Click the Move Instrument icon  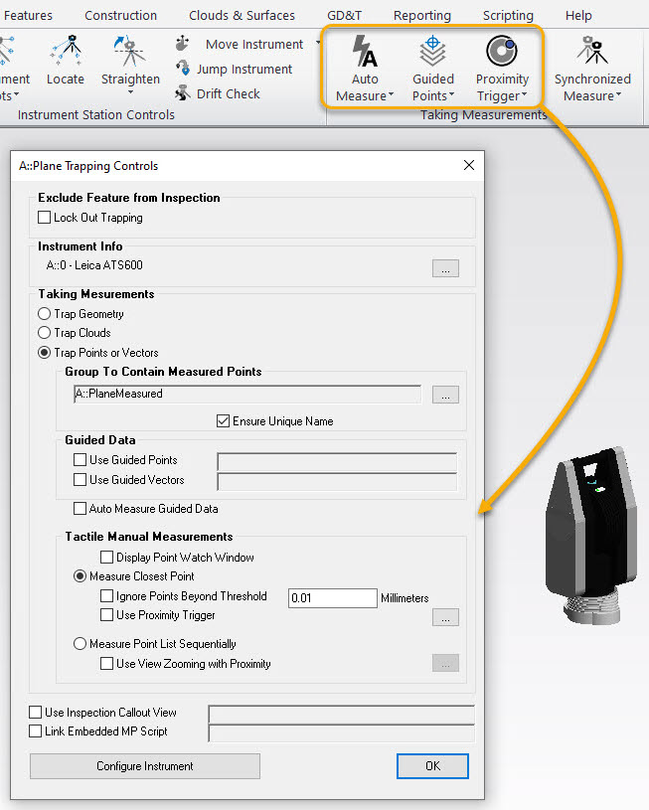pyautogui.click(x=182, y=44)
